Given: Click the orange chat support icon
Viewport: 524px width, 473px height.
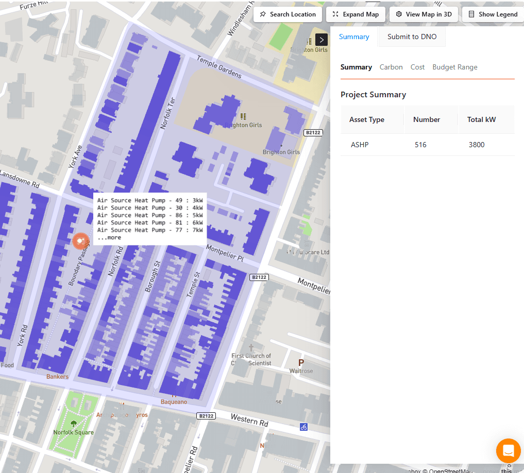Looking at the screenshot, I should [x=508, y=451].
